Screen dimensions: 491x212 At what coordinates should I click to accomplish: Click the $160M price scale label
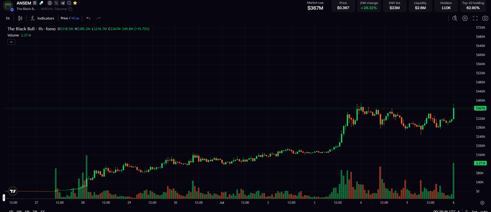[480, 155]
